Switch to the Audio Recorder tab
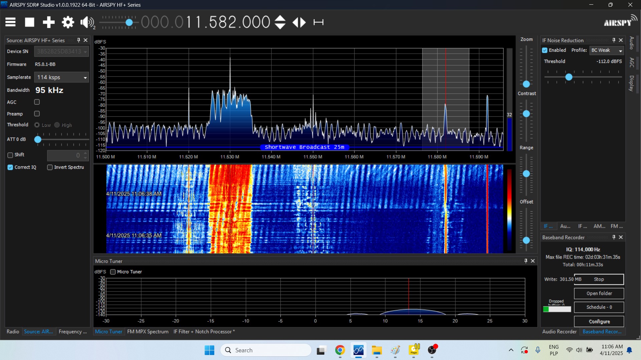 (559, 331)
